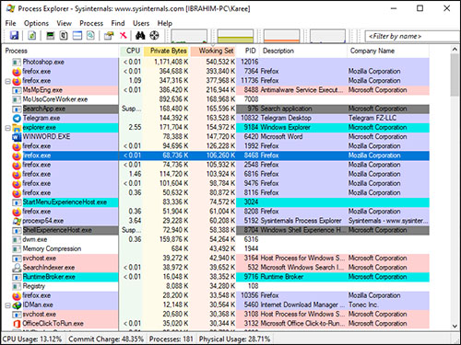The height and width of the screenshot is (345, 461).
Task: Click the vertical scrollbar thumb
Action: (455, 75)
